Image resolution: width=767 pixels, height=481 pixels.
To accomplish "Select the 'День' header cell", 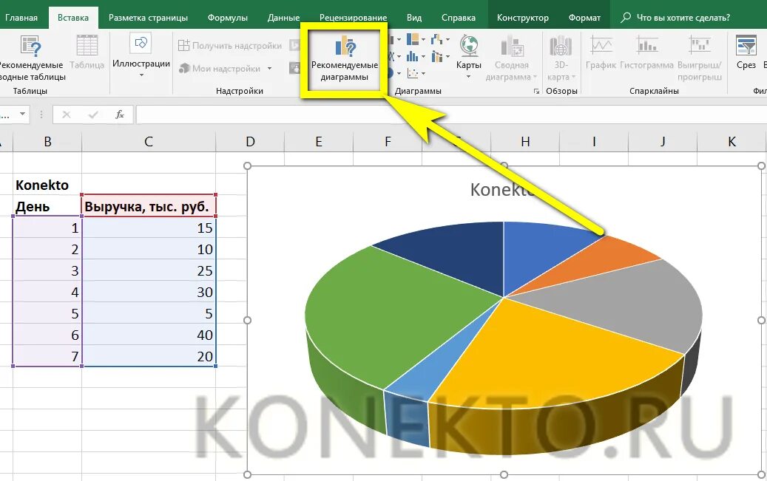I will coord(47,206).
